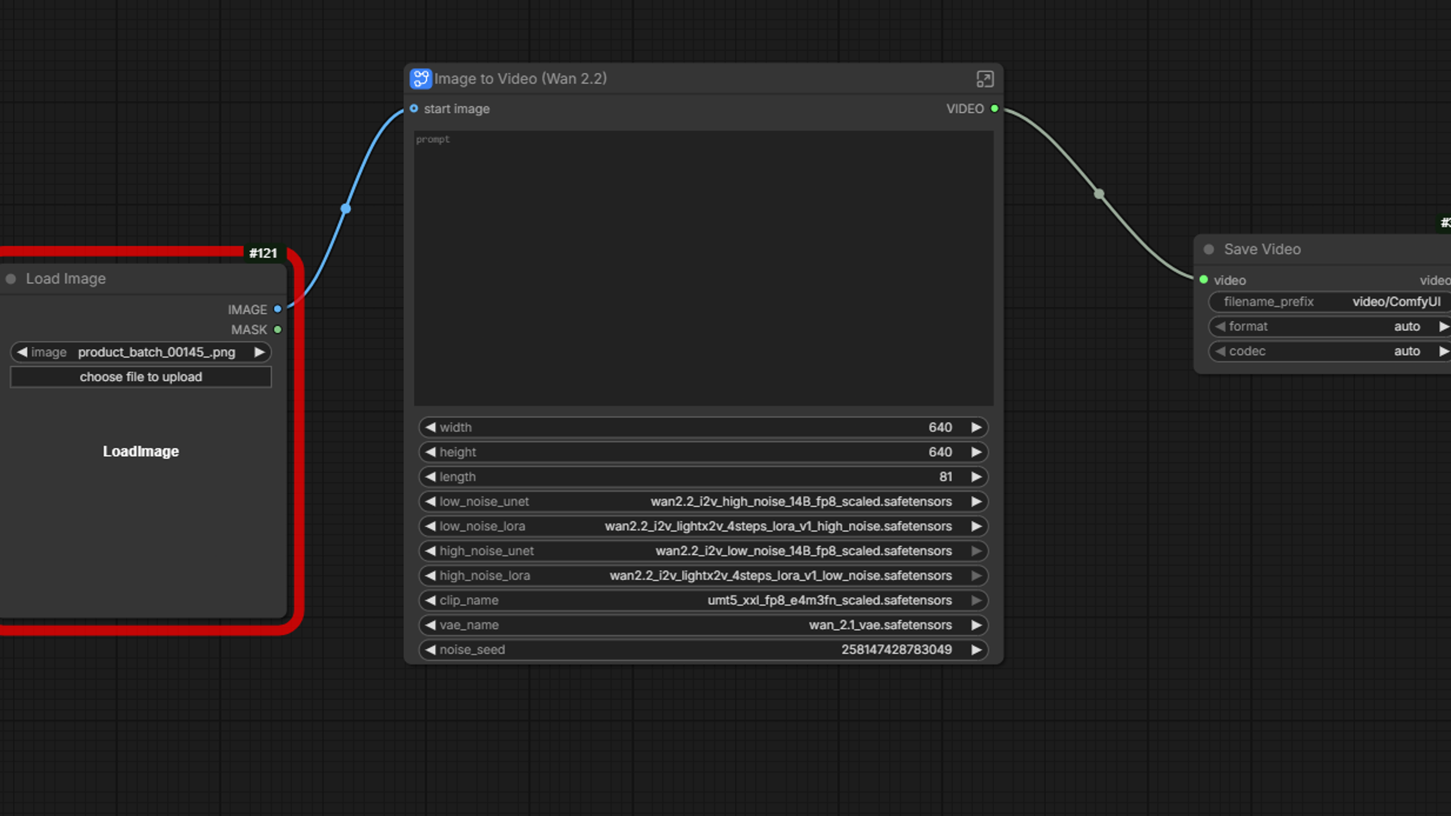Open the low_noise_unet model dropdown
The image size is (1451, 816).
click(703, 501)
